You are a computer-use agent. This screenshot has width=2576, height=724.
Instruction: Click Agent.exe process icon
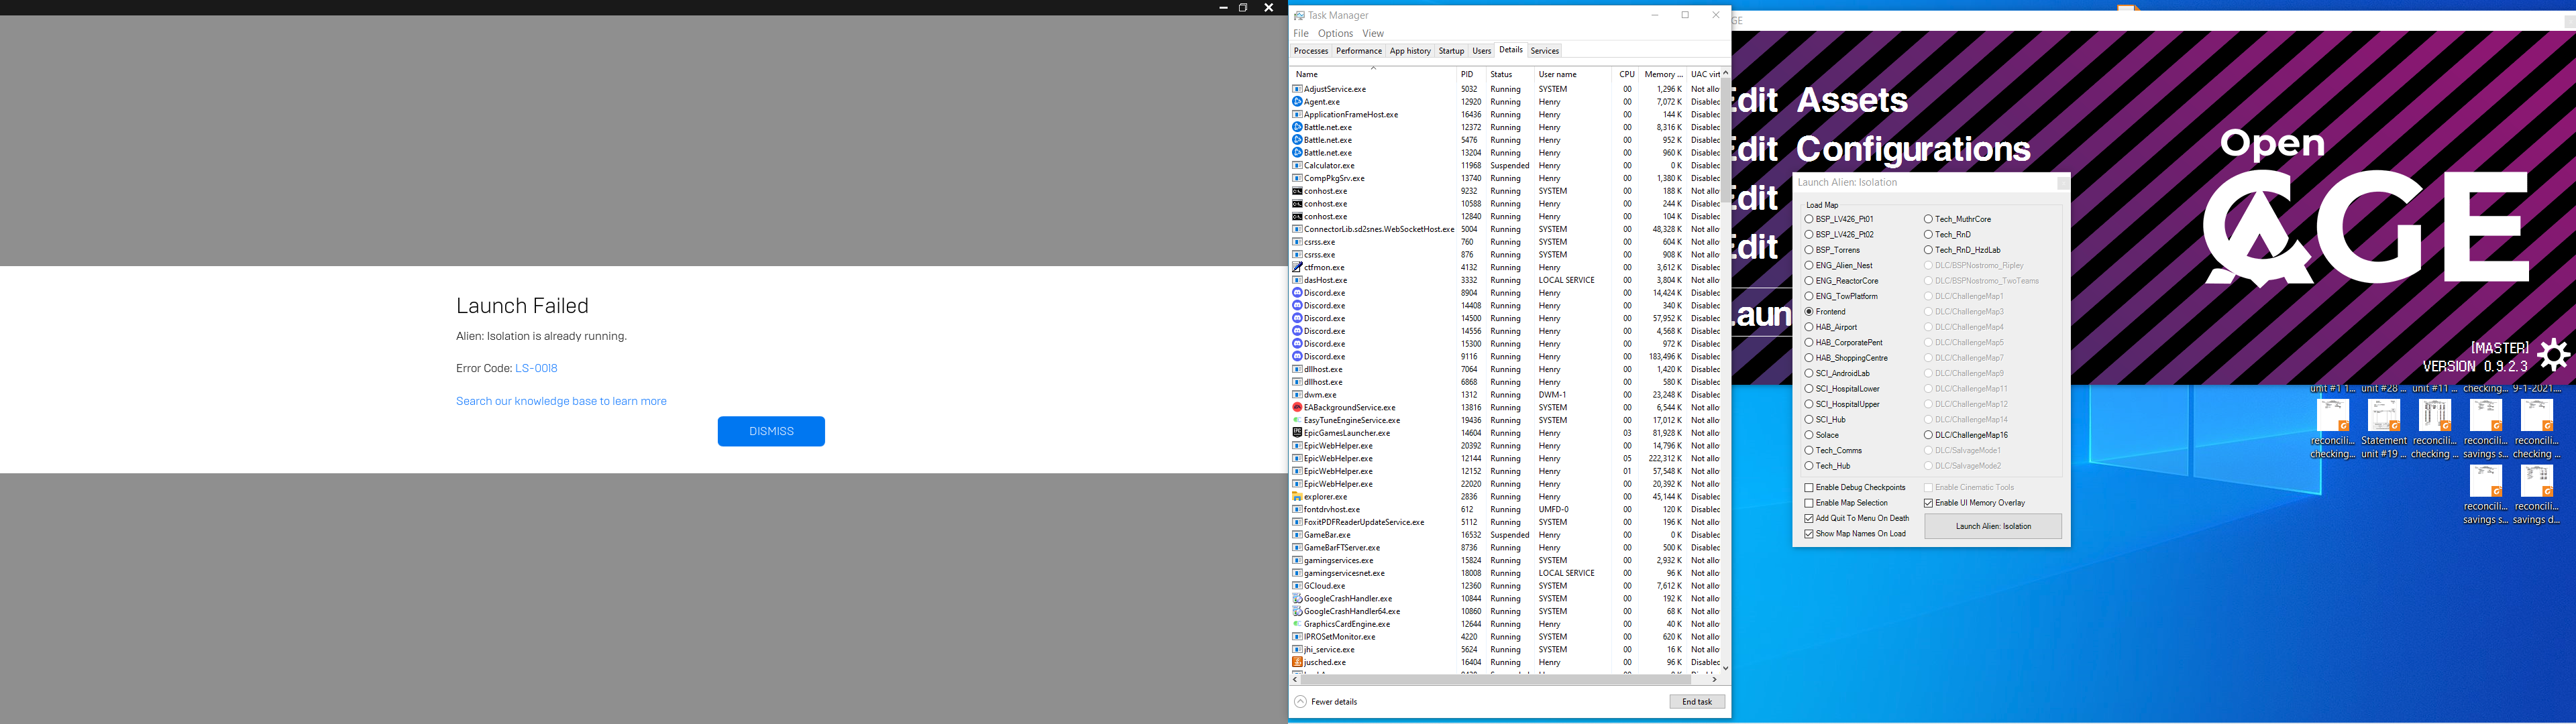click(x=1297, y=102)
